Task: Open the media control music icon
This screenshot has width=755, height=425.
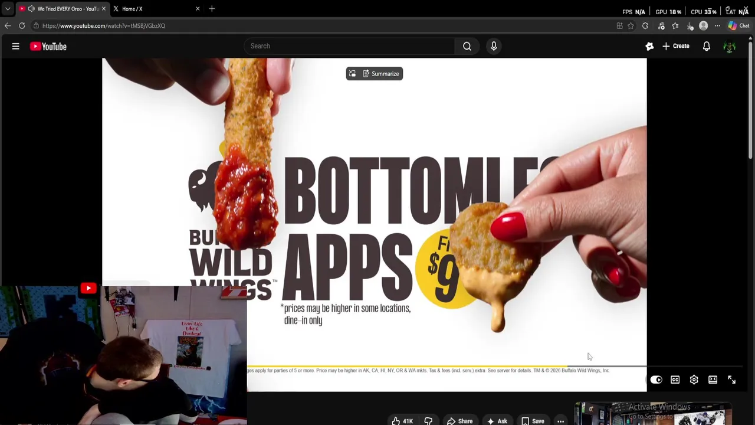Action: tap(661, 25)
